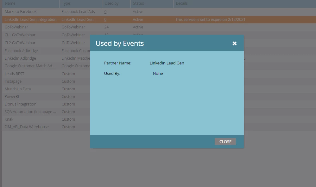
Task: Select the Knak row
Action: [9, 119]
